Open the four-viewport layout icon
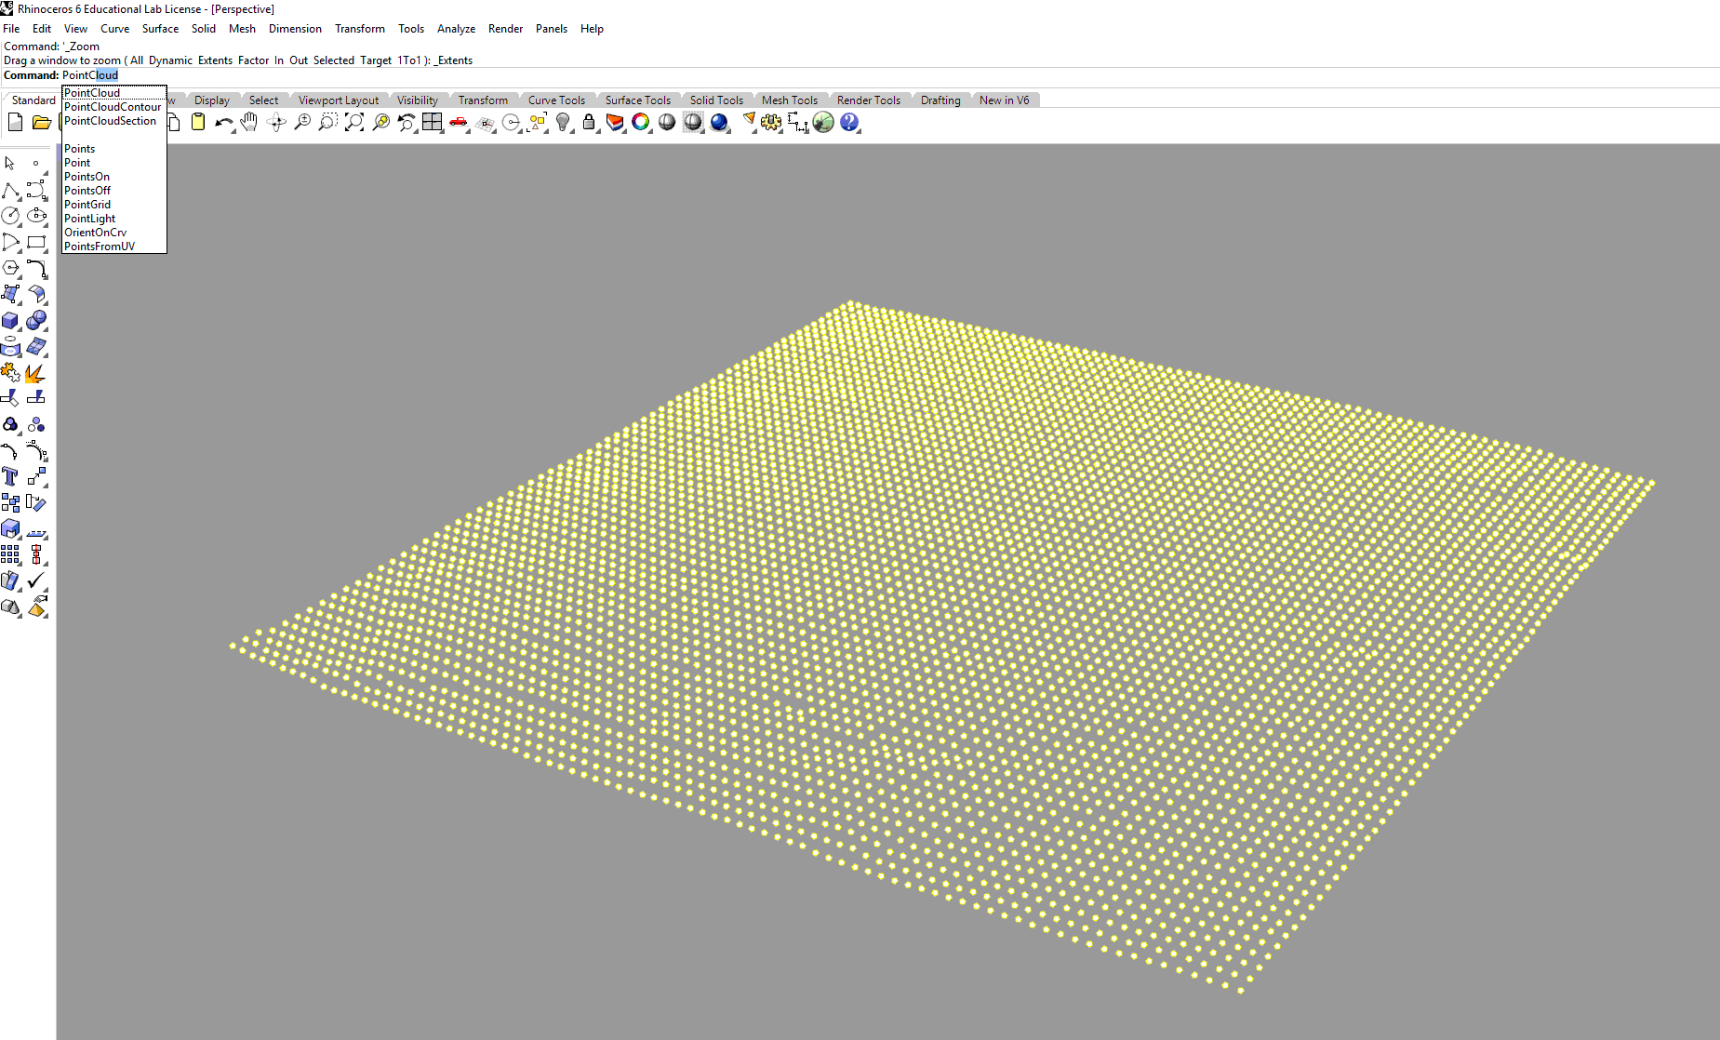Screen dimensions: 1720x1040 pyautogui.click(x=432, y=123)
